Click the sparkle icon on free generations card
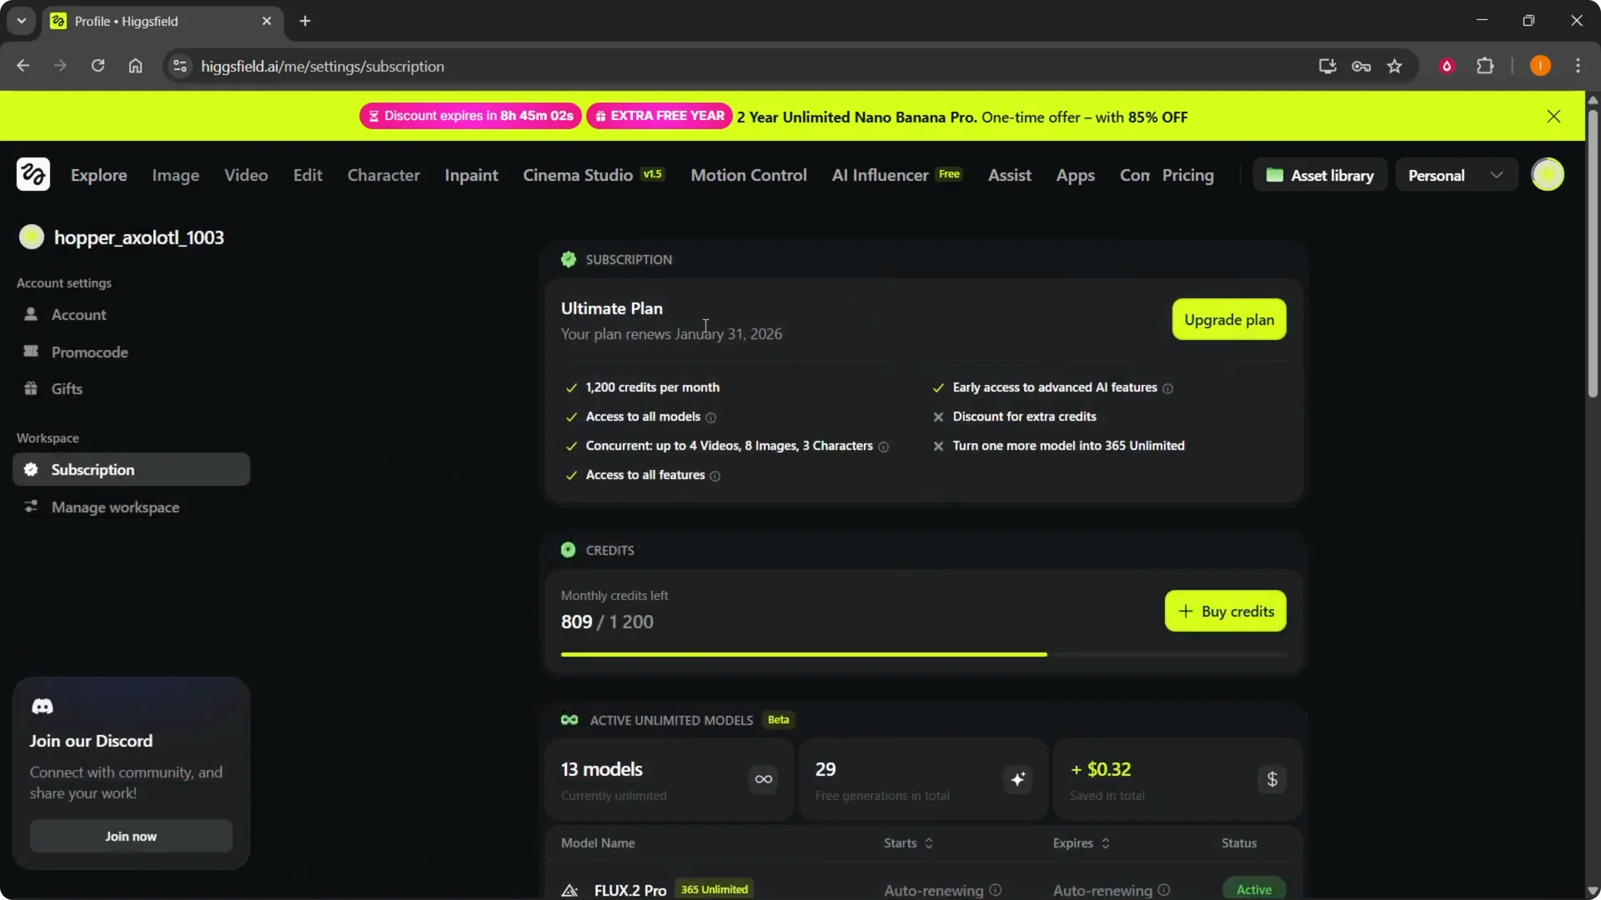Viewport: 1601px width, 900px height. (1017, 780)
